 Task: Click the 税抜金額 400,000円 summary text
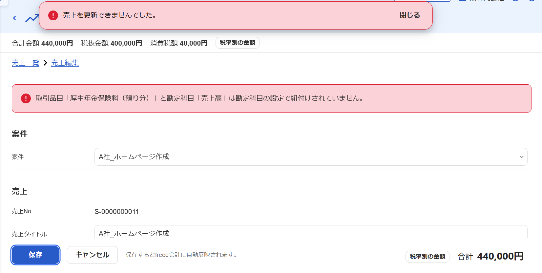pyautogui.click(x=112, y=43)
